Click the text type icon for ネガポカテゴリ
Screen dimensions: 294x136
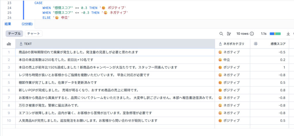[x=220, y=44]
